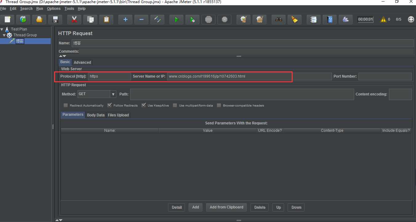Click the Toggle enable/disable icon
Screen dimensions: 416x222
point(157,20)
